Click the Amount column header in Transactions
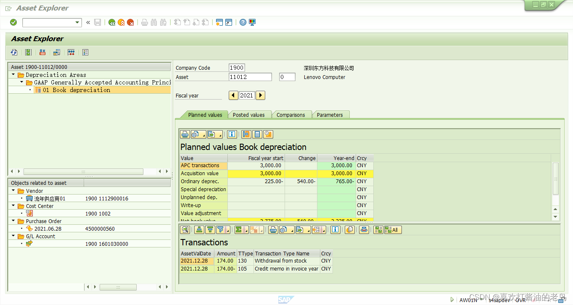Image resolution: width=573 pixels, height=305 pixels. pyautogui.click(x=226, y=253)
